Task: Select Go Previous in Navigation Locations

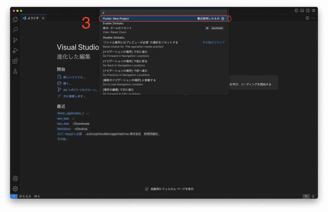Action: pos(164,73)
